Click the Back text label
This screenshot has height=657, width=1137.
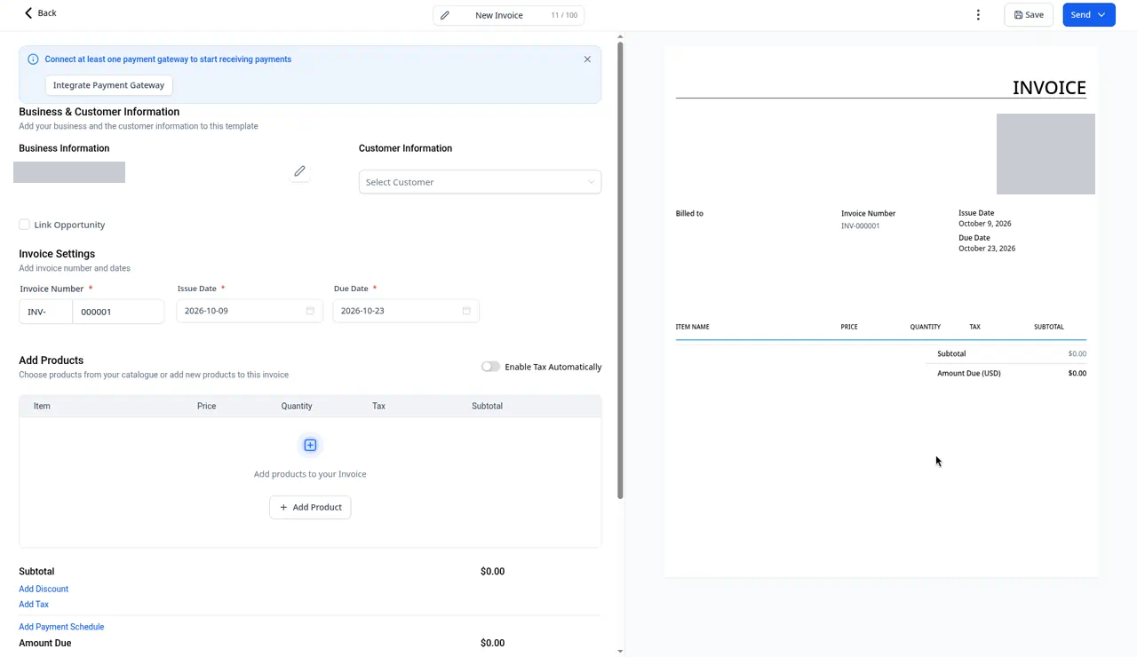pyautogui.click(x=47, y=13)
